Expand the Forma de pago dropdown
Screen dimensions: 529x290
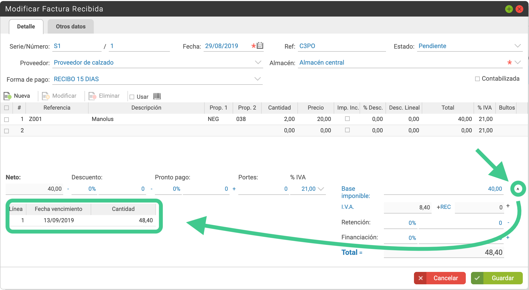tap(257, 79)
